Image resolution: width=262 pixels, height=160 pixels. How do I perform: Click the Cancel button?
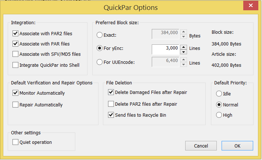click(x=201, y=146)
